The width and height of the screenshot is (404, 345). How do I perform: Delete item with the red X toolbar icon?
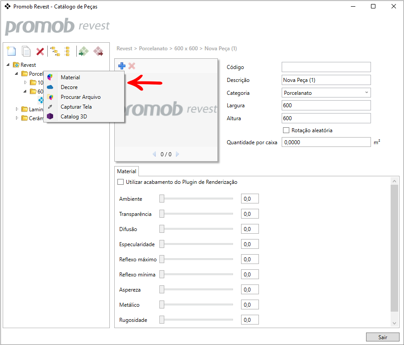[40, 51]
